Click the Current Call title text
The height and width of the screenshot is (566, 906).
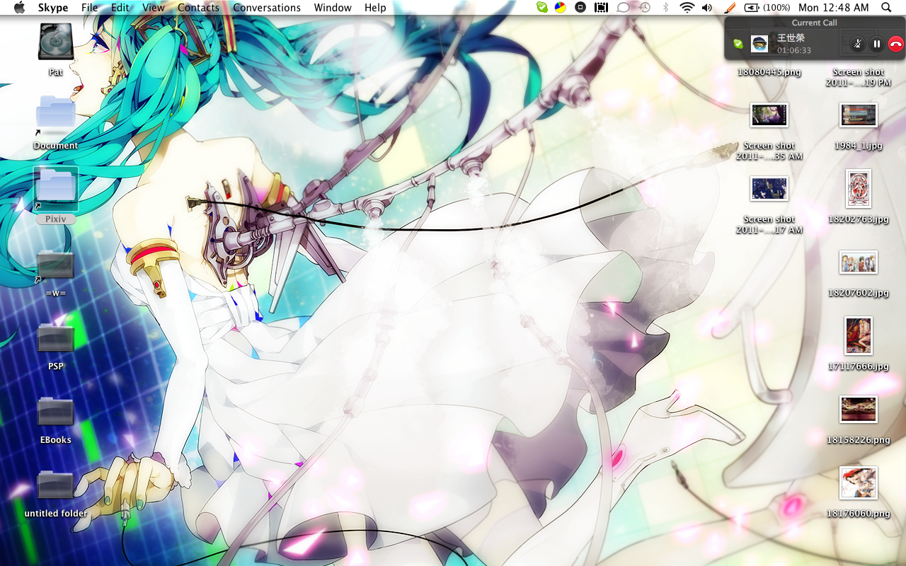pyautogui.click(x=814, y=23)
